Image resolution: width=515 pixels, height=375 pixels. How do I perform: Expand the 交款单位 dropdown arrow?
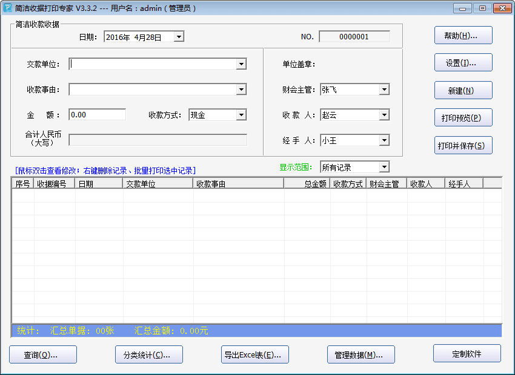pos(241,64)
